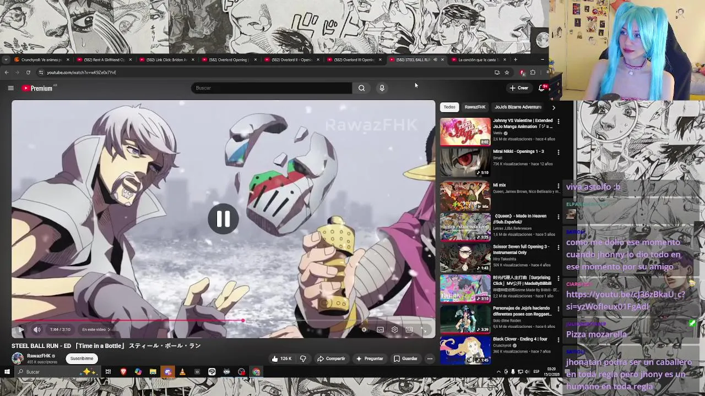Image resolution: width=705 pixels, height=396 pixels.
Task: Open the browser extensions puzzle icon
Action: coord(533,73)
